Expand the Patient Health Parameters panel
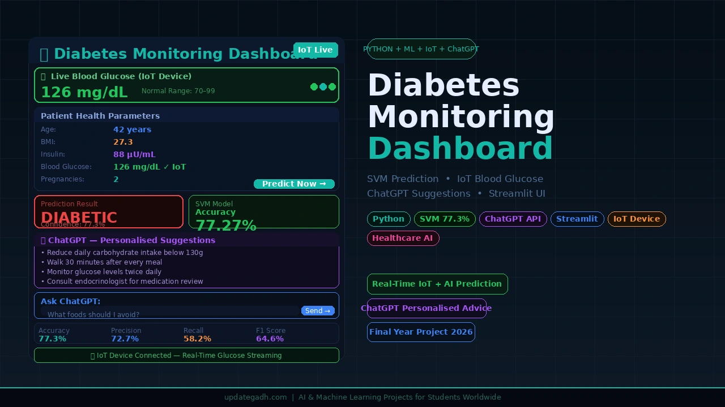 click(100, 115)
